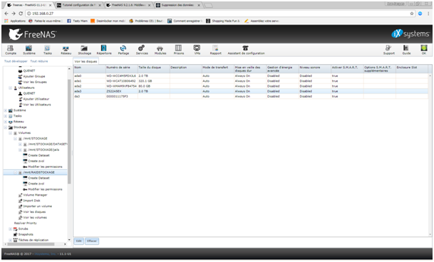
Task: Open the Système toolbar icon
Action: tap(29, 50)
